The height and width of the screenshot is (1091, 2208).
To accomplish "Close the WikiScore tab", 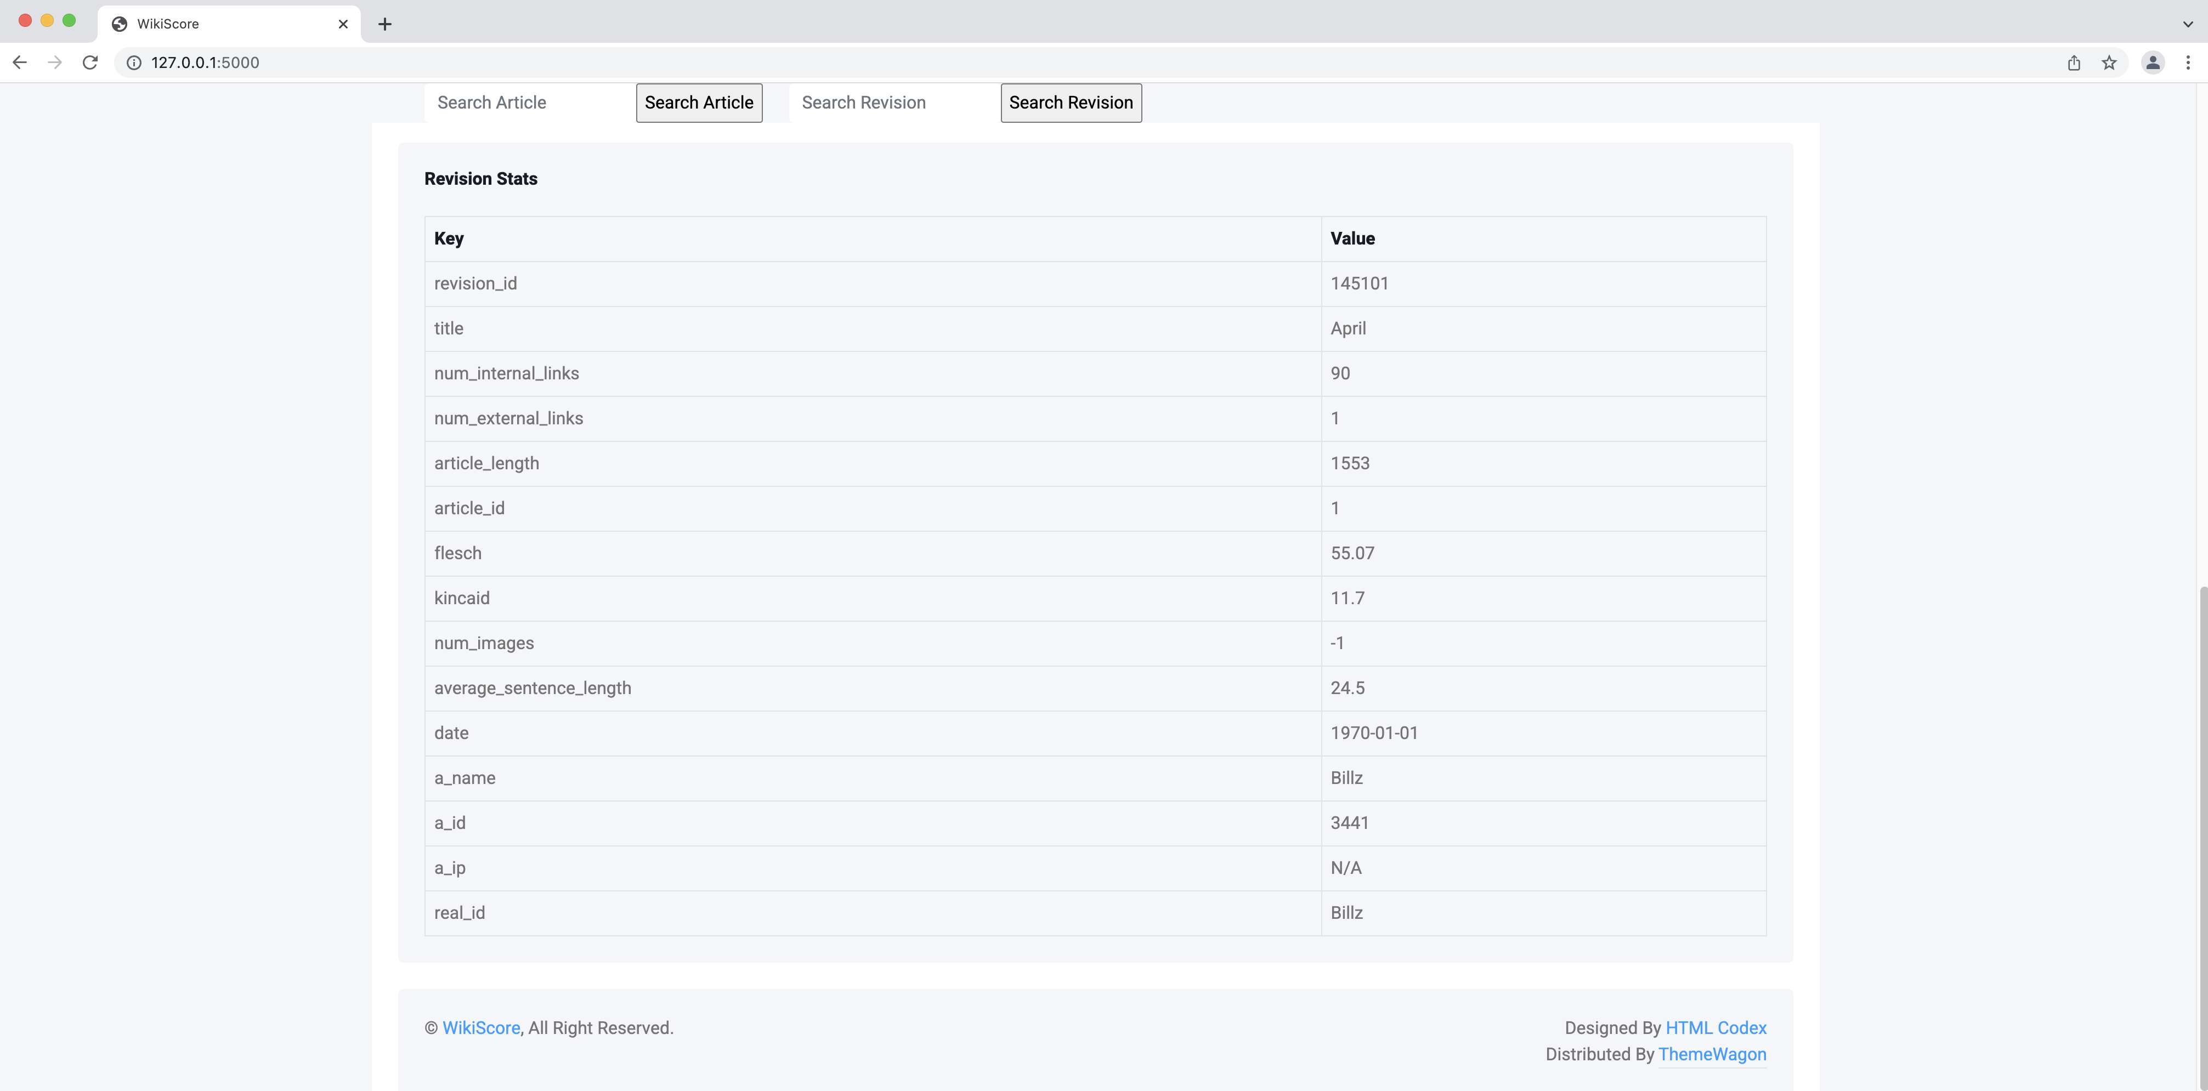I will point(343,24).
